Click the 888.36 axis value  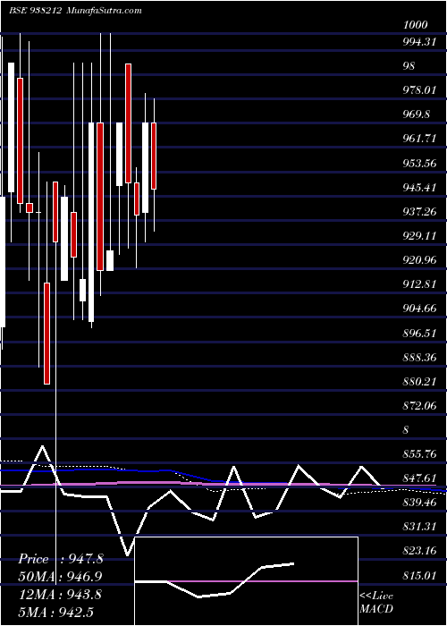point(419,358)
